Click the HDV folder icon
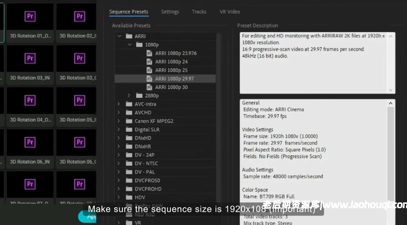Image resolution: width=407 pixels, height=225 pixels. coord(129,197)
